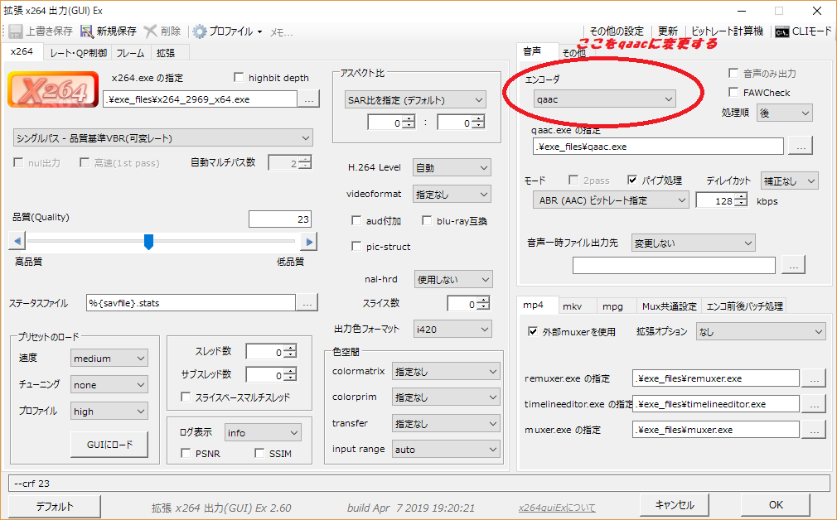Browse for x264.exe file
Image resolution: width=837 pixels, height=520 pixels.
click(x=308, y=99)
